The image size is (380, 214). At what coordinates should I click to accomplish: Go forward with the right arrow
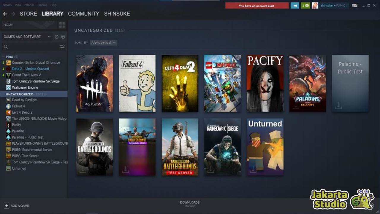13,14
